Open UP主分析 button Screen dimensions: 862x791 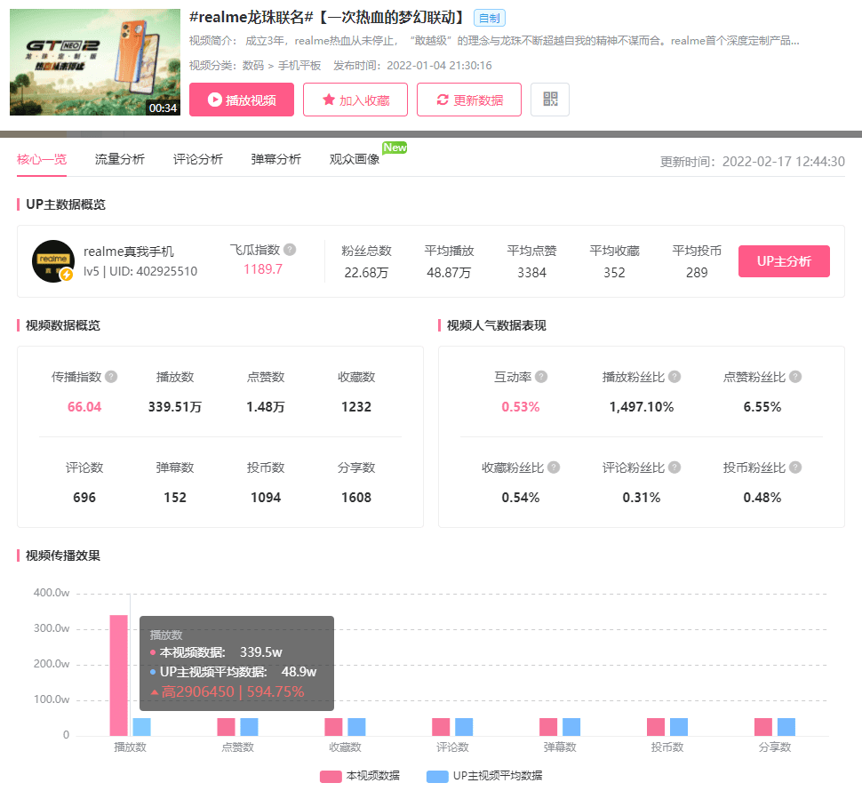pyautogui.click(x=784, y=261)
